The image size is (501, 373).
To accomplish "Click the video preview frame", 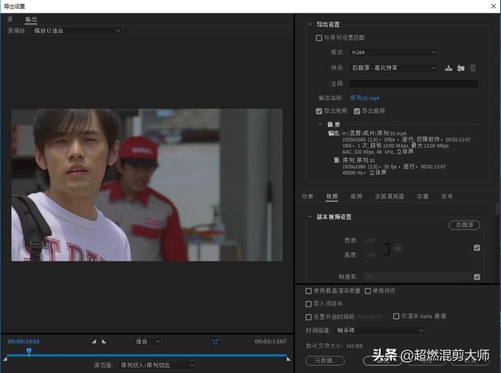I will coord(147,185).
